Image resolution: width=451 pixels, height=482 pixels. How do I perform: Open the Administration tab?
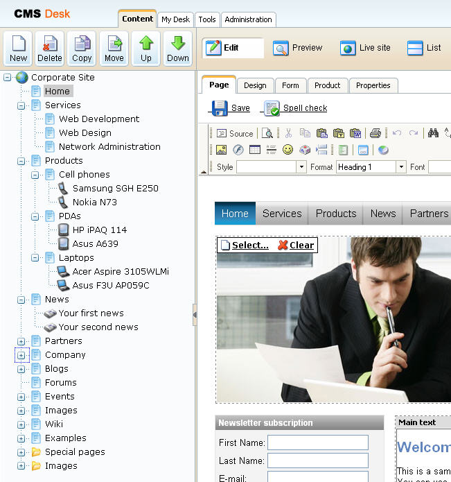[249, 19]
